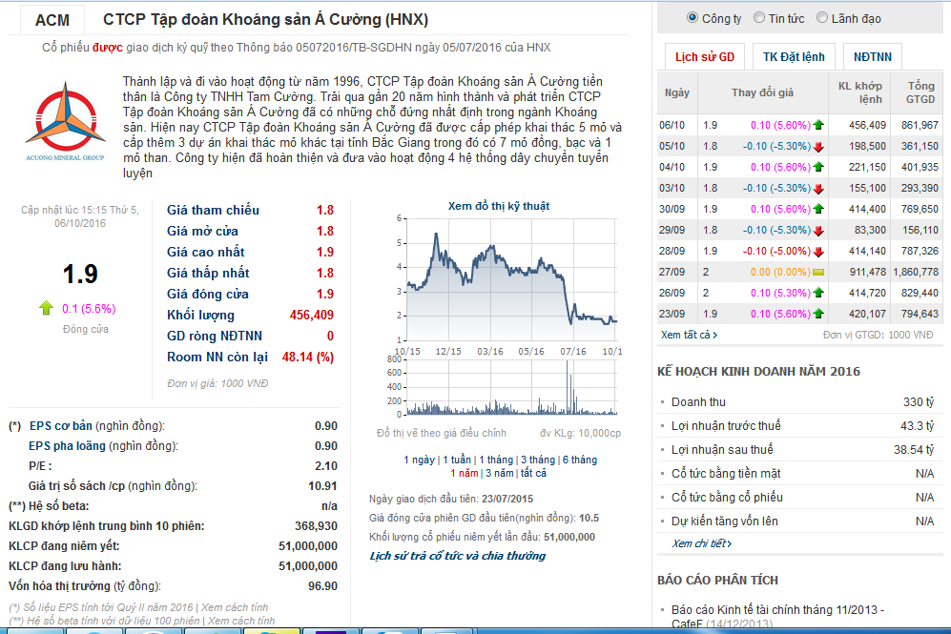Click the total value 1,860,778
Viewport: 951px width, 634px height.
point(916,272)
